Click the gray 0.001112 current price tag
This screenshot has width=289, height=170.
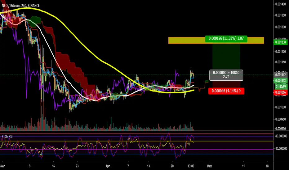tap(281, 75)
